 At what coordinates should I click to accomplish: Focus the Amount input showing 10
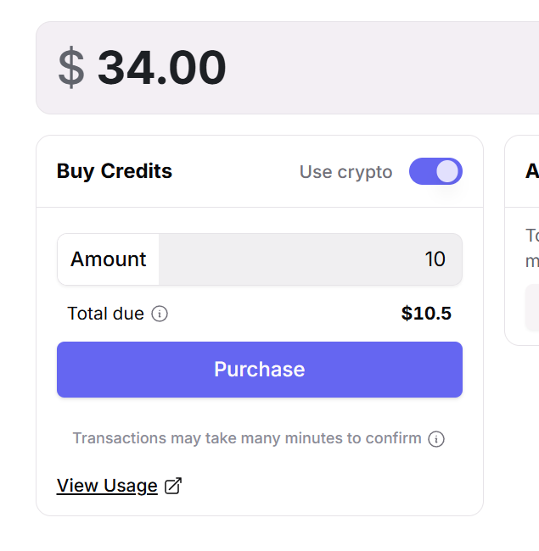pos(310,259)
